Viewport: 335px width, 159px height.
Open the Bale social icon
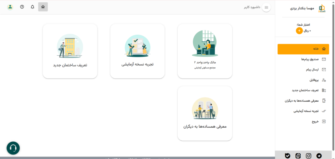(288, 156)
